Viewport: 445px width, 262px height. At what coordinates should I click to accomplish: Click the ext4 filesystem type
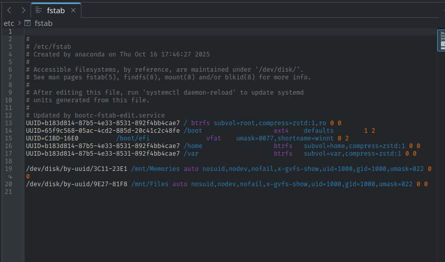click(x=281, y=131)
